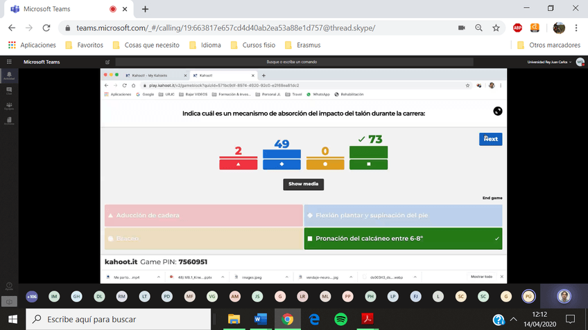The width and height of the screenshot is (588, 330).
Task: Select participant avatar RM
Action: tap(121, 296)
